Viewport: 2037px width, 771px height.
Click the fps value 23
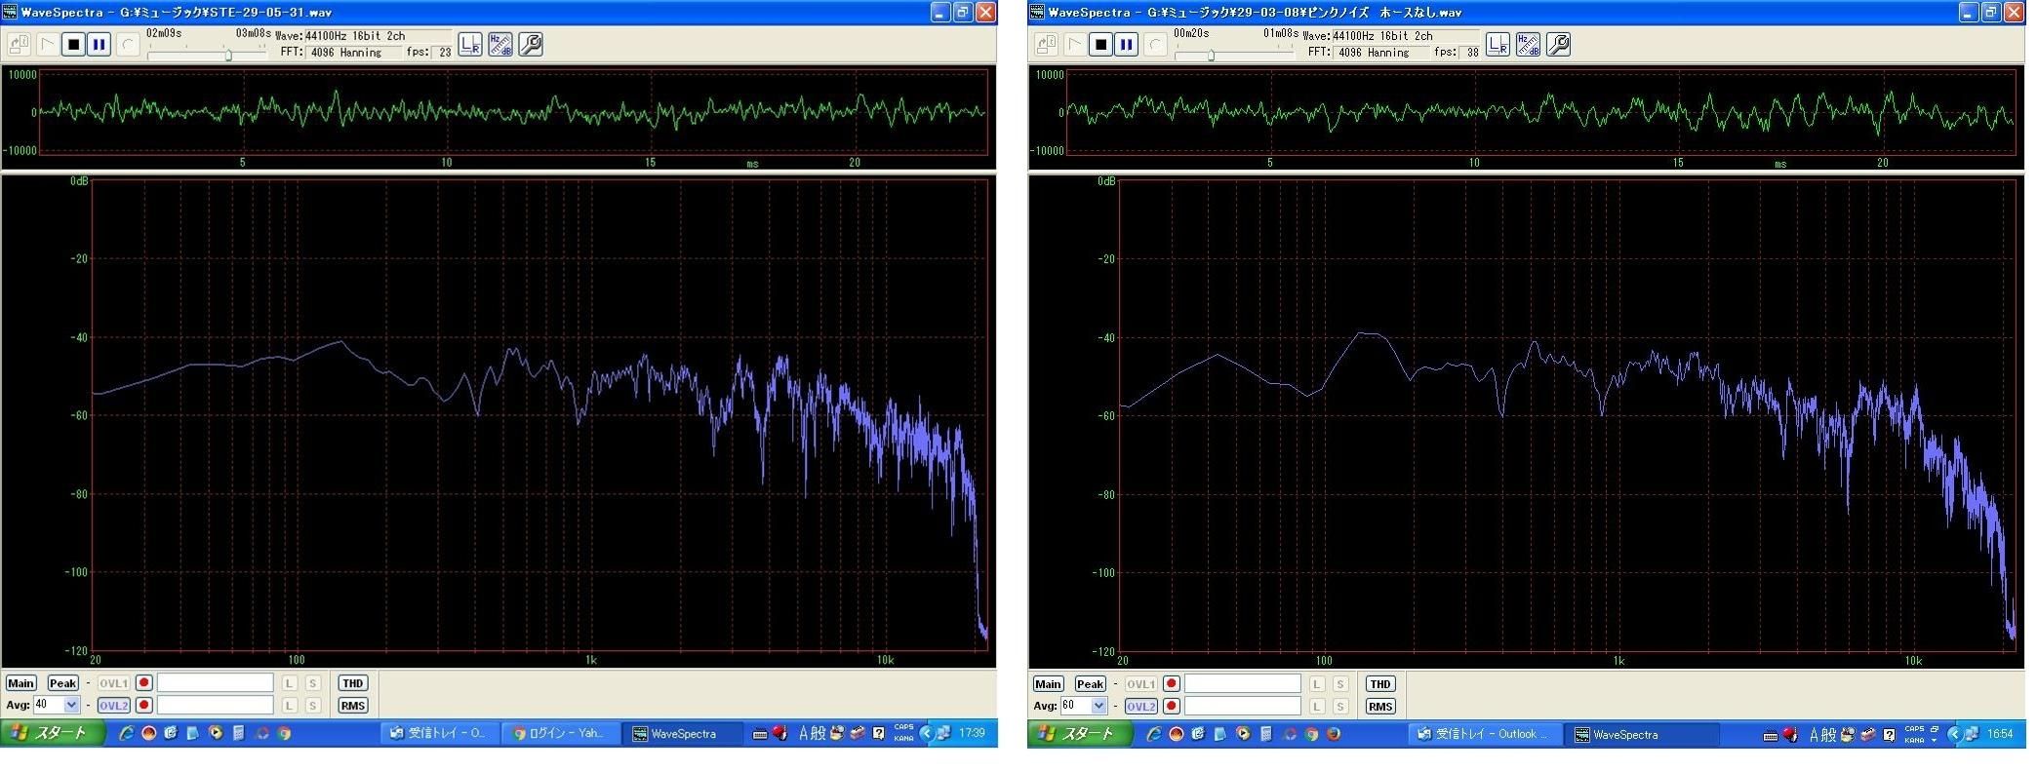445,53
